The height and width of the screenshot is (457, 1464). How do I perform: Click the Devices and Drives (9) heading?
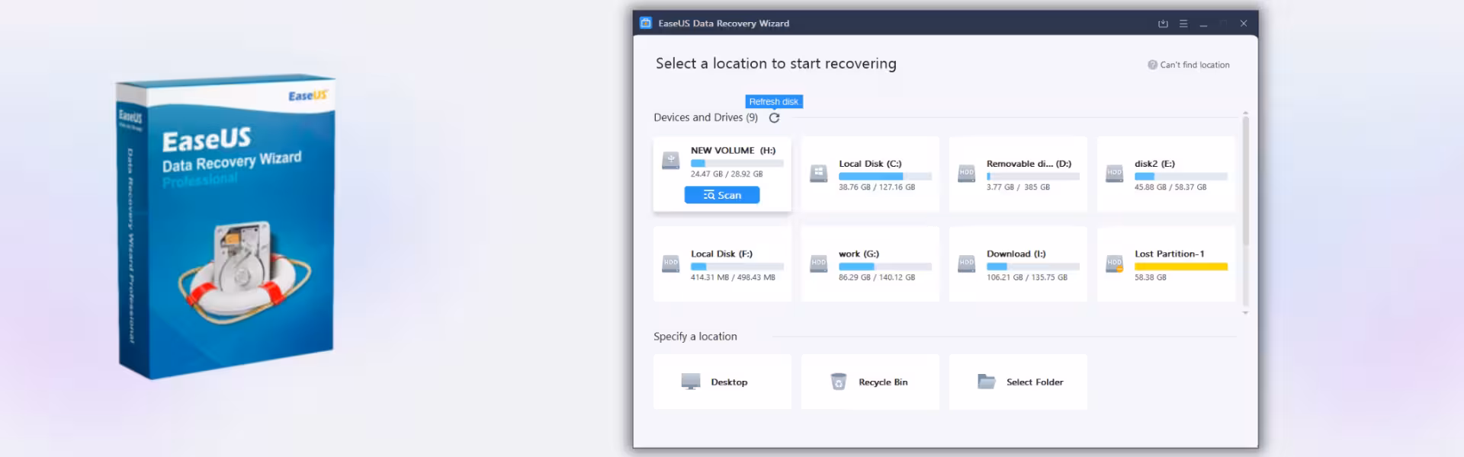tap(705, 117)
